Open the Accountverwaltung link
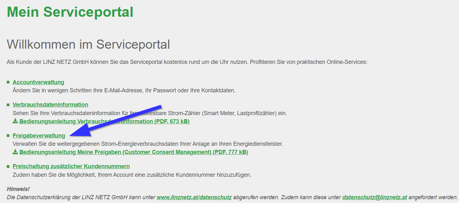 [x=38, y=82]
